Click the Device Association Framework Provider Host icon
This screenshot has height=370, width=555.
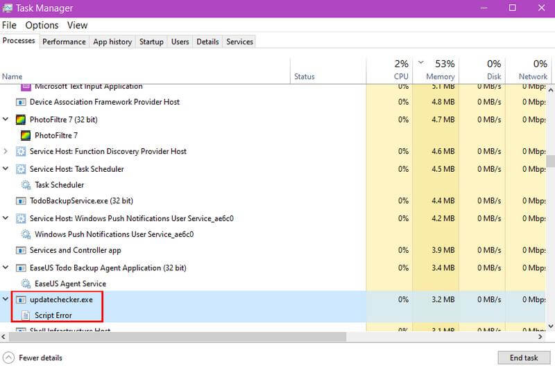pos(21,102)
